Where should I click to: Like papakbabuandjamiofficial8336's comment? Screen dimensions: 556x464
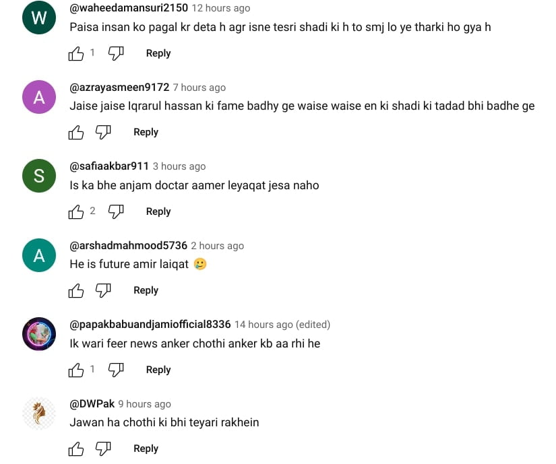(x=77, y=370)
